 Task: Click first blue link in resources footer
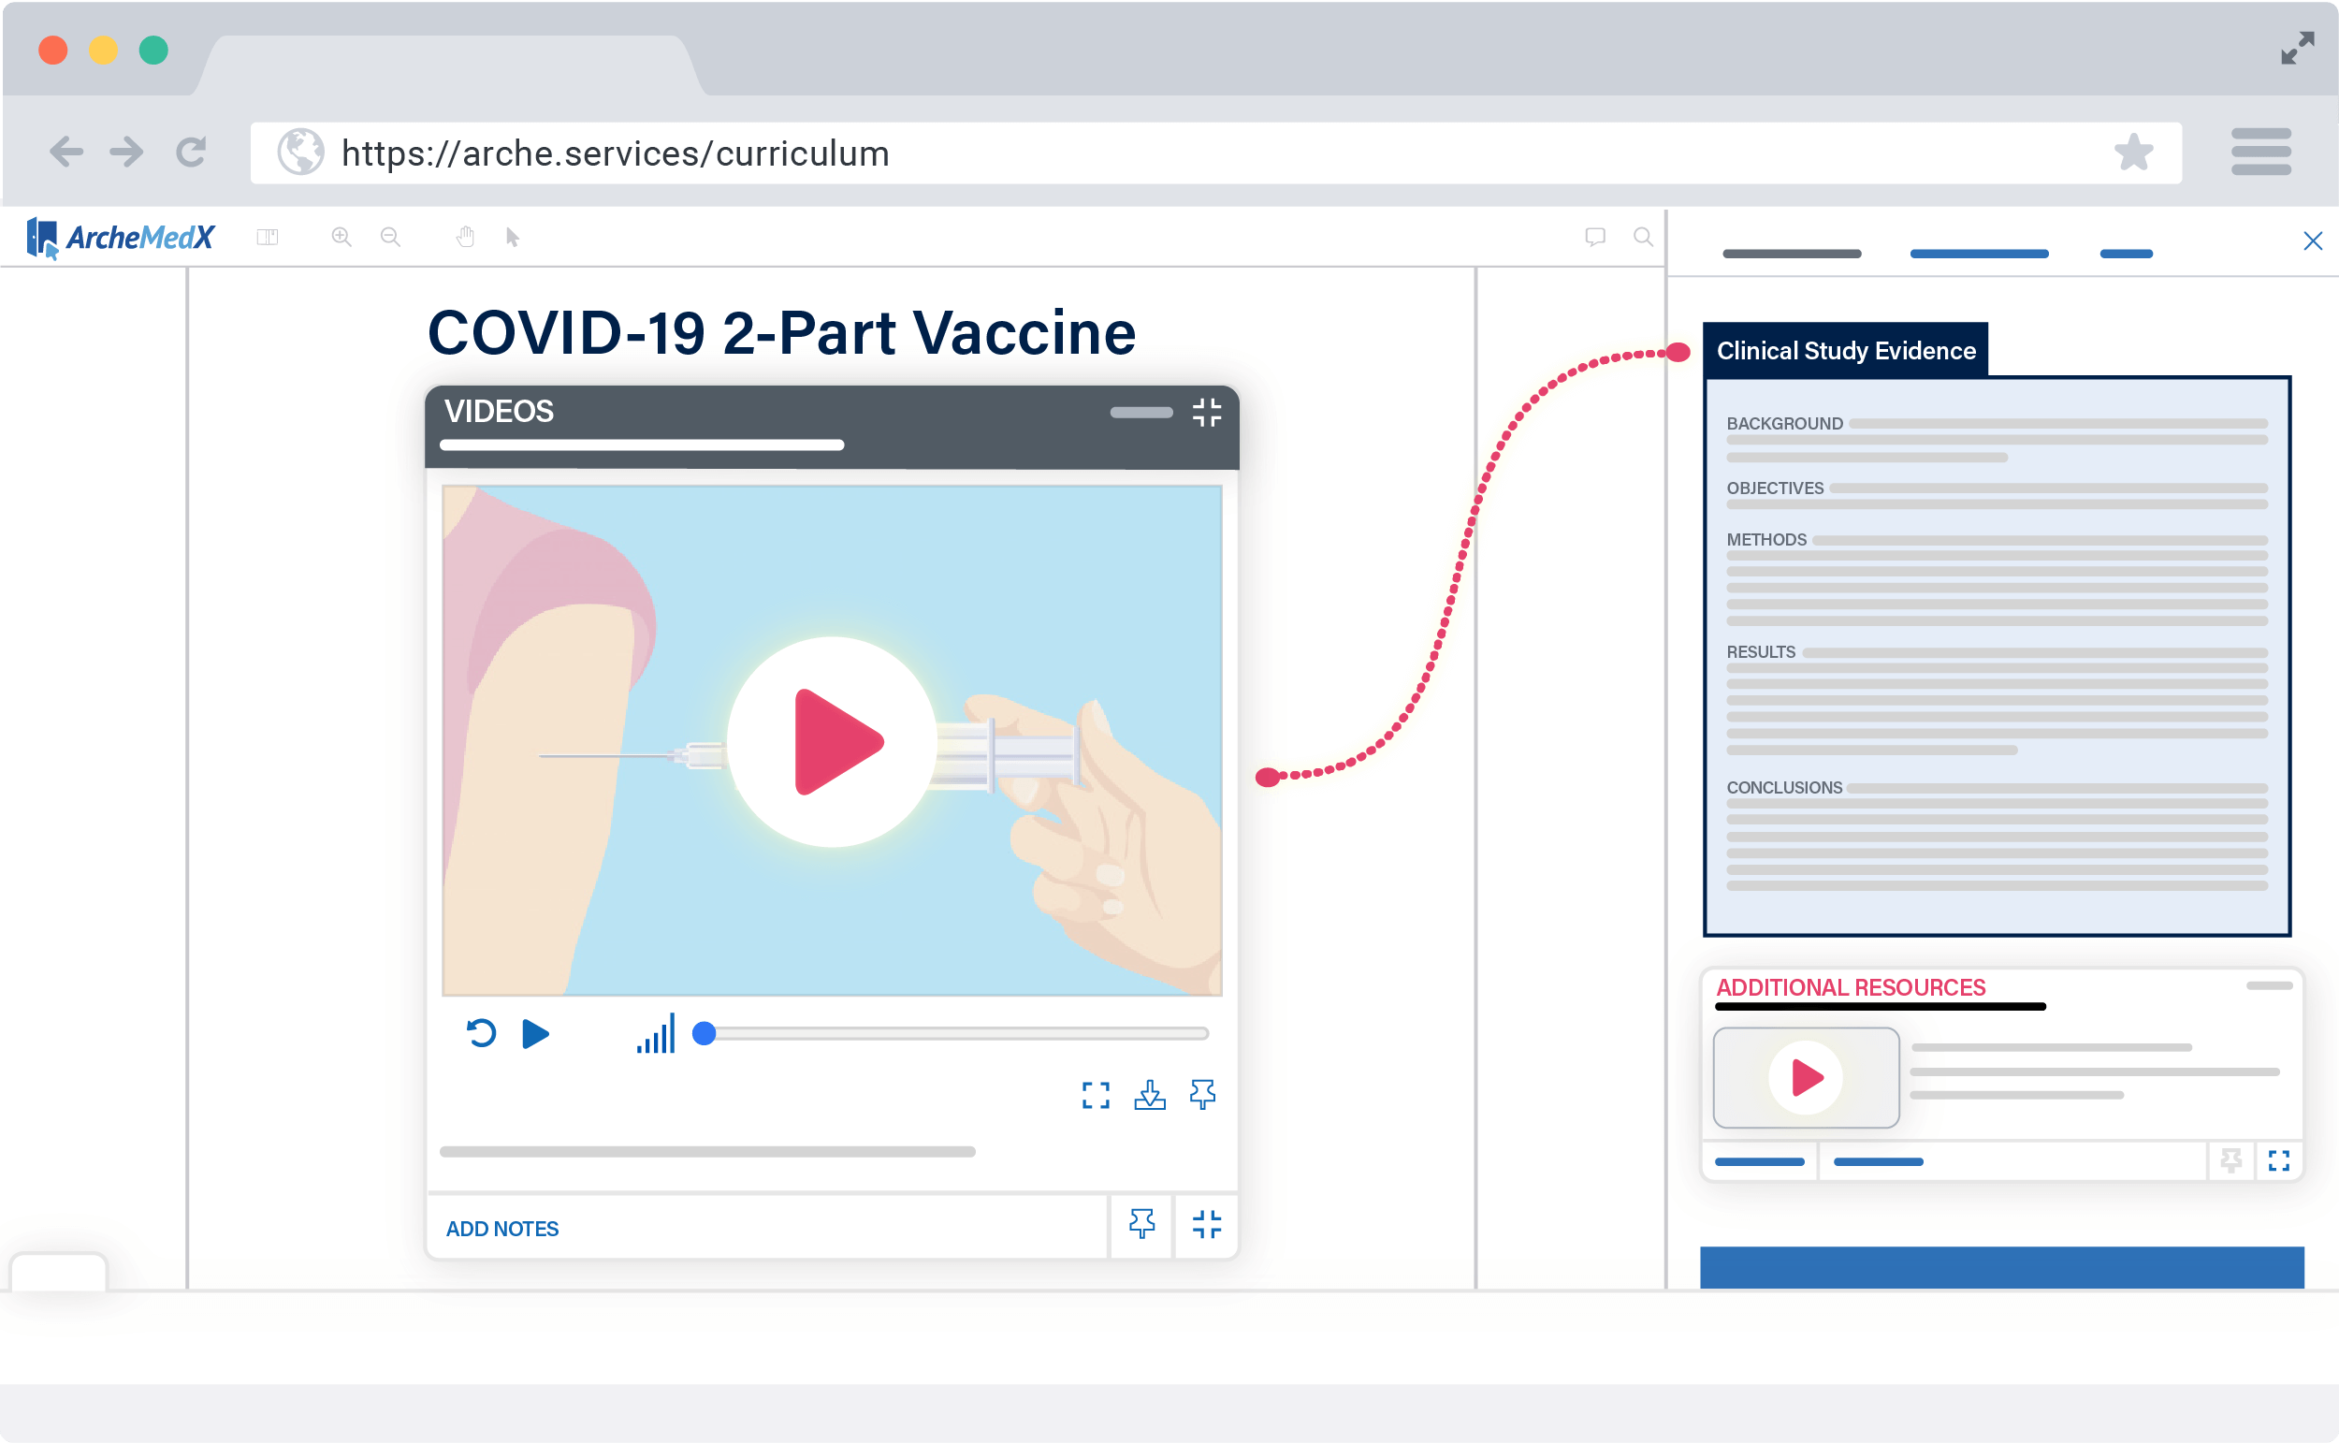1759,1162
